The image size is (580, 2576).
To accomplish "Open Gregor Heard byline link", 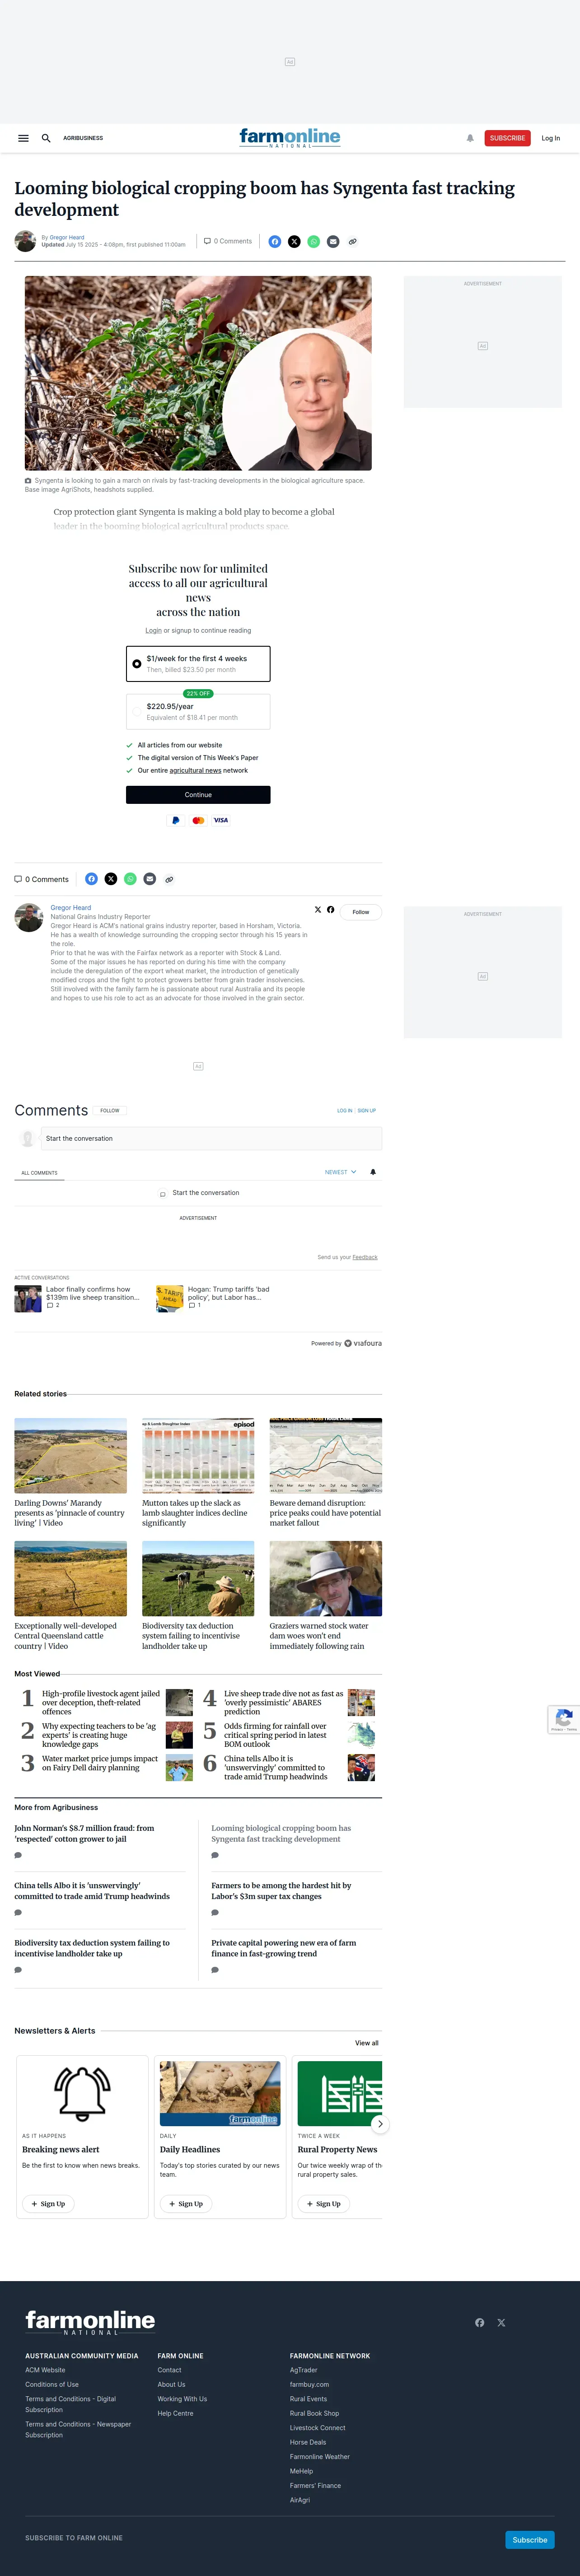I will tap(67, 238).
